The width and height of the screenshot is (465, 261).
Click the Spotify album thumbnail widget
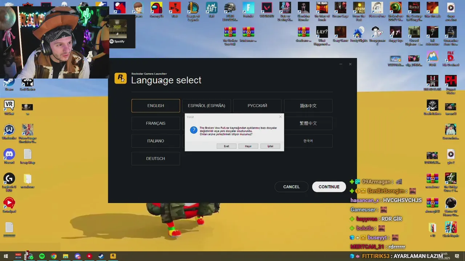click(118, 28)
